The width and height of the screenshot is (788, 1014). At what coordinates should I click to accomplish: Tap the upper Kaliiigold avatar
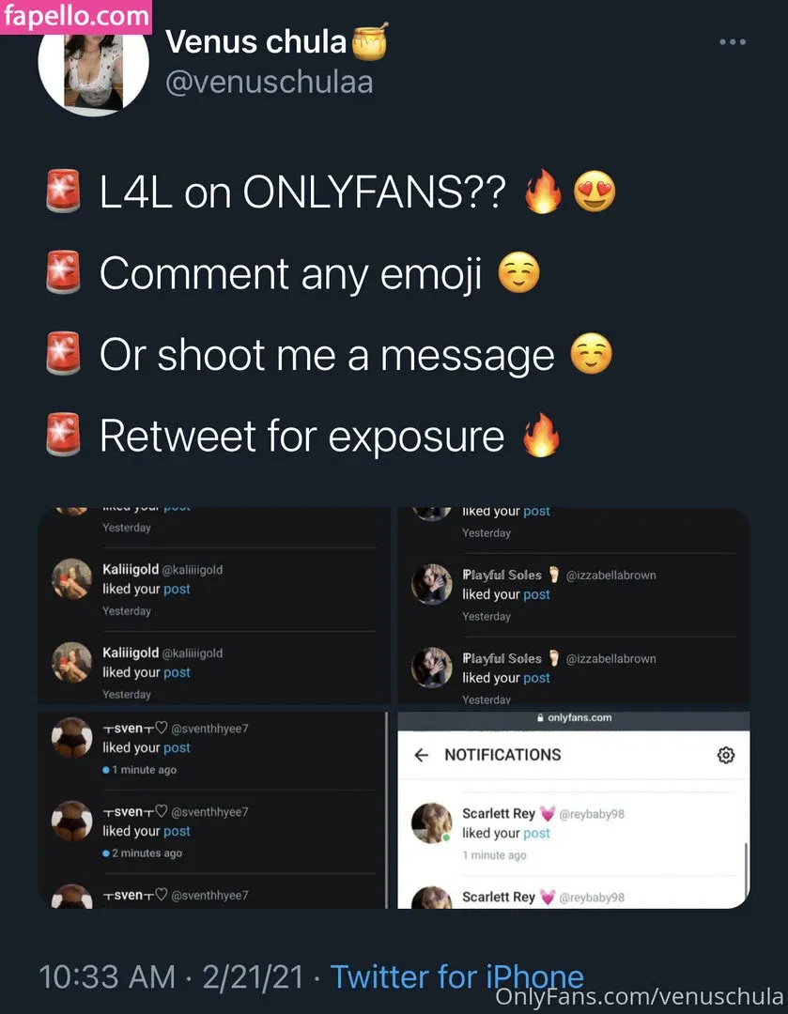click(71, 578)
